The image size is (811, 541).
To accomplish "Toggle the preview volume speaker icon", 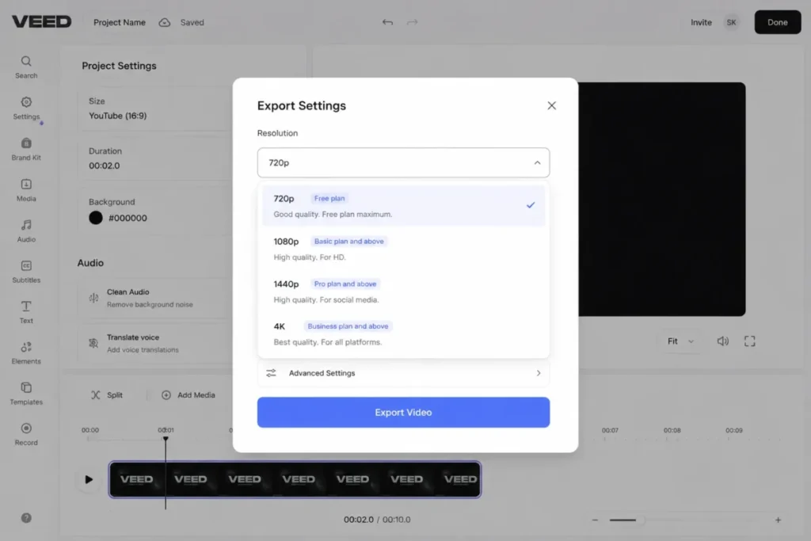I will 722,341.
